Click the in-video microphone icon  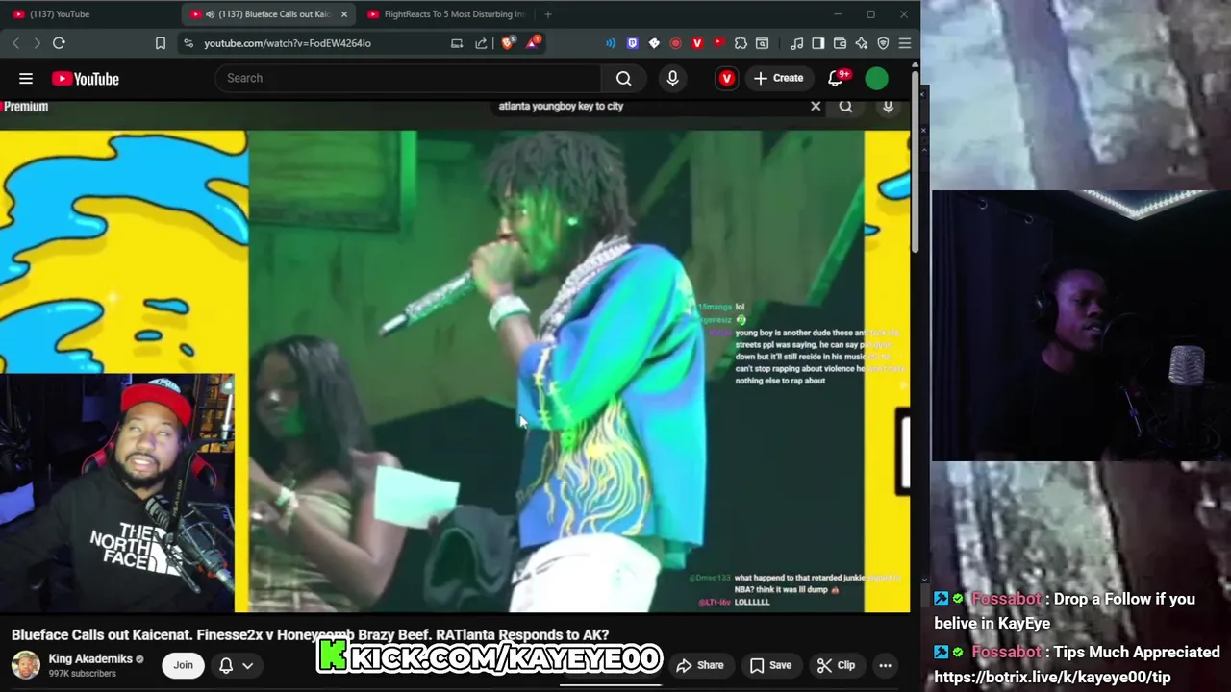click(x=888, y=107)
